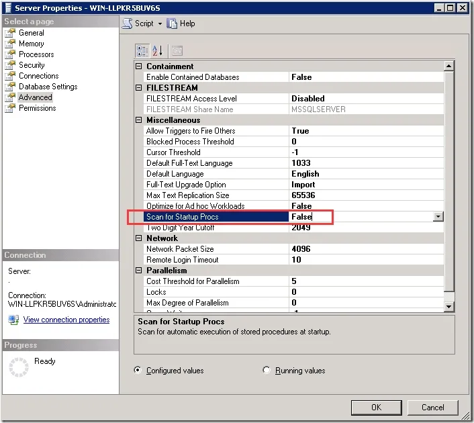
Task: Click the Help button label
Action: pyautogui.click(x=187, y=23)
